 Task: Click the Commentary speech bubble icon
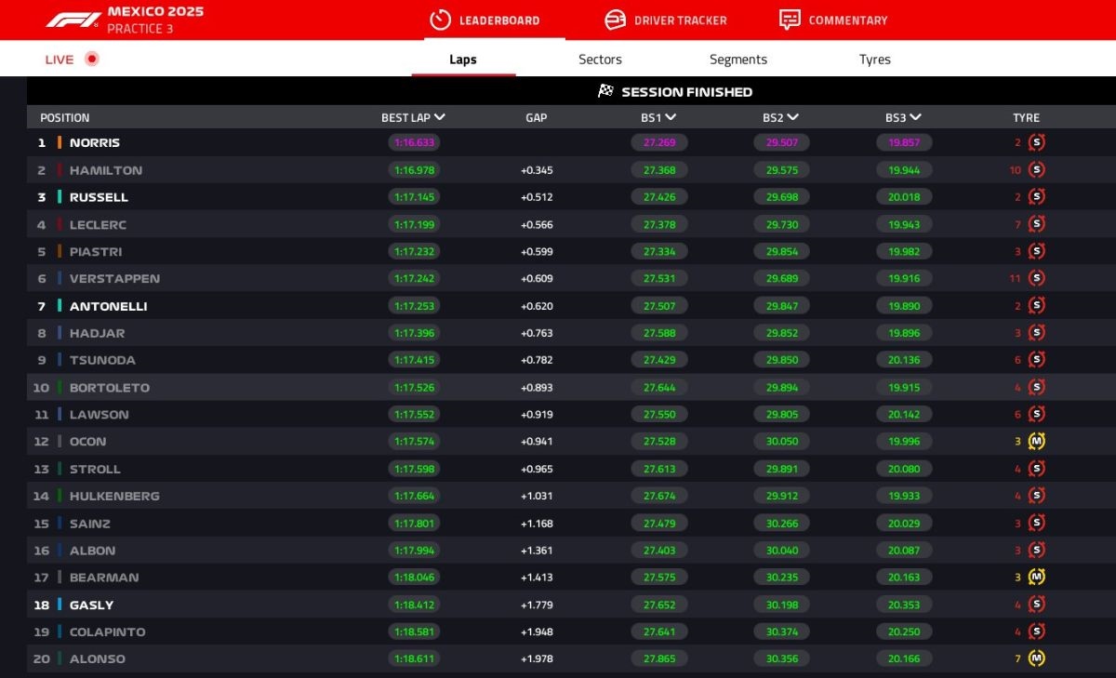click(x=790, y=20)
